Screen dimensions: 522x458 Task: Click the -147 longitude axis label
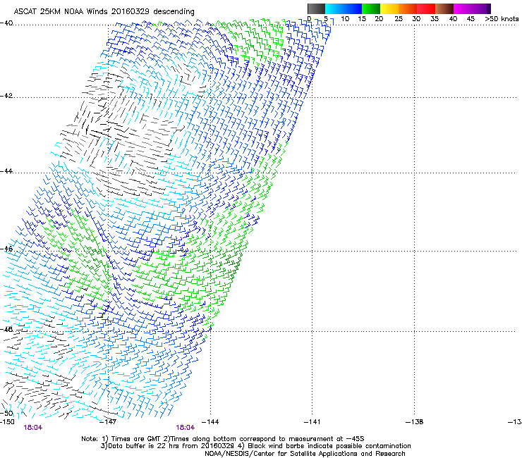108,422
